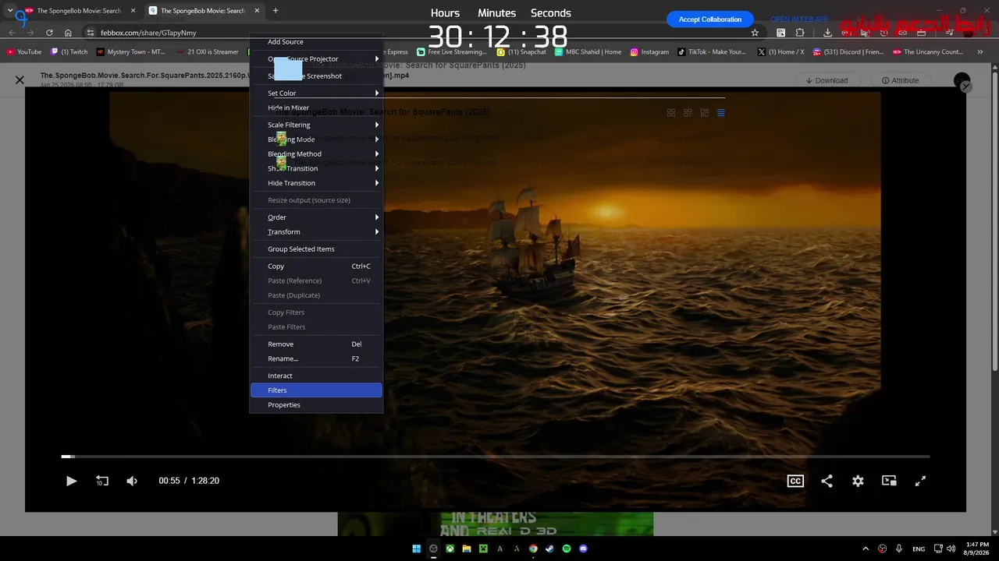Open the Home / X bookmark
Viewport: 999px width, 561px height.
pyautogui.click(x=780, y=52)
